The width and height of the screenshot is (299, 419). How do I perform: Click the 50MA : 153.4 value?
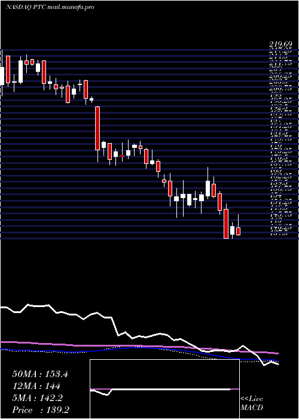(x=40, y=374)
